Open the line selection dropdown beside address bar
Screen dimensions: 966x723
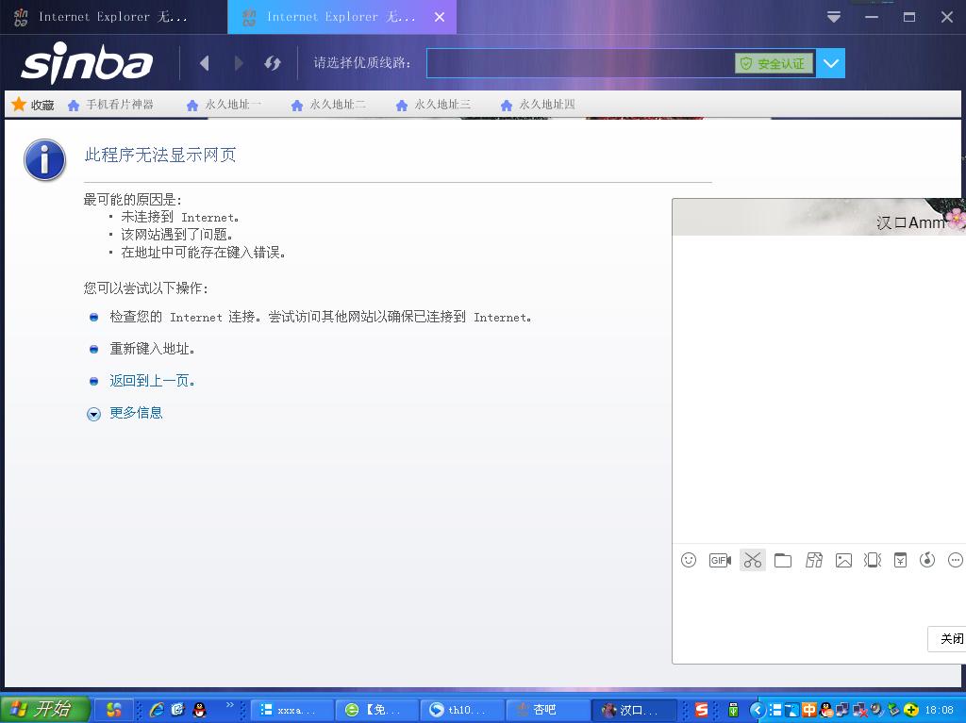(829, 63)
